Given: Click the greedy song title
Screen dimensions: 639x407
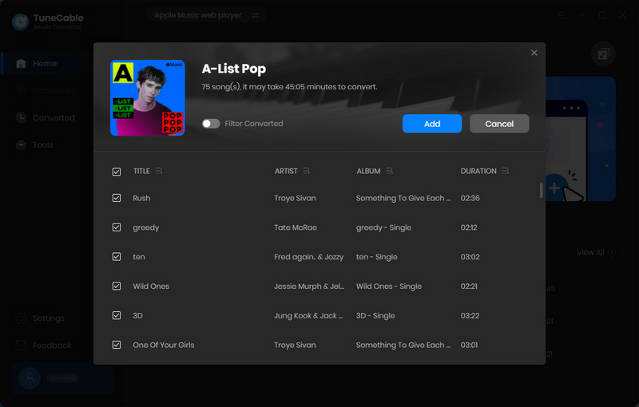Looking at the screenshot, I should [146, 227].
